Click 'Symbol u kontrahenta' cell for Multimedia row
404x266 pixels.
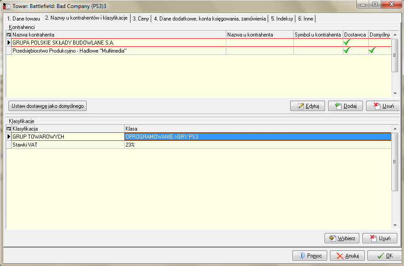(318, 51)
